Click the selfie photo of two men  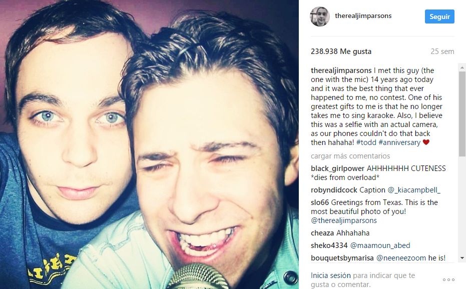pos(149,144)
